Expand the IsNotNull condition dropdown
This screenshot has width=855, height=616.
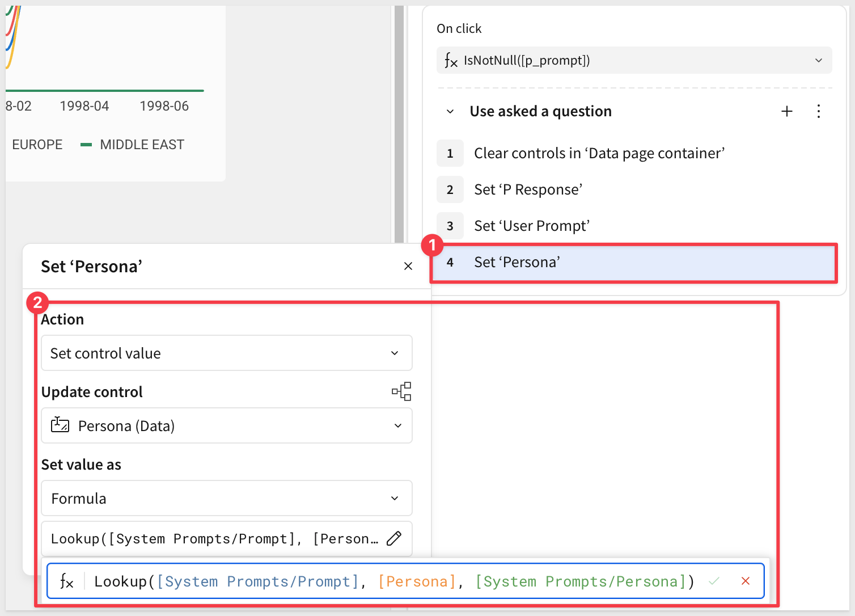pyautogui.click(x=818, y=60)
